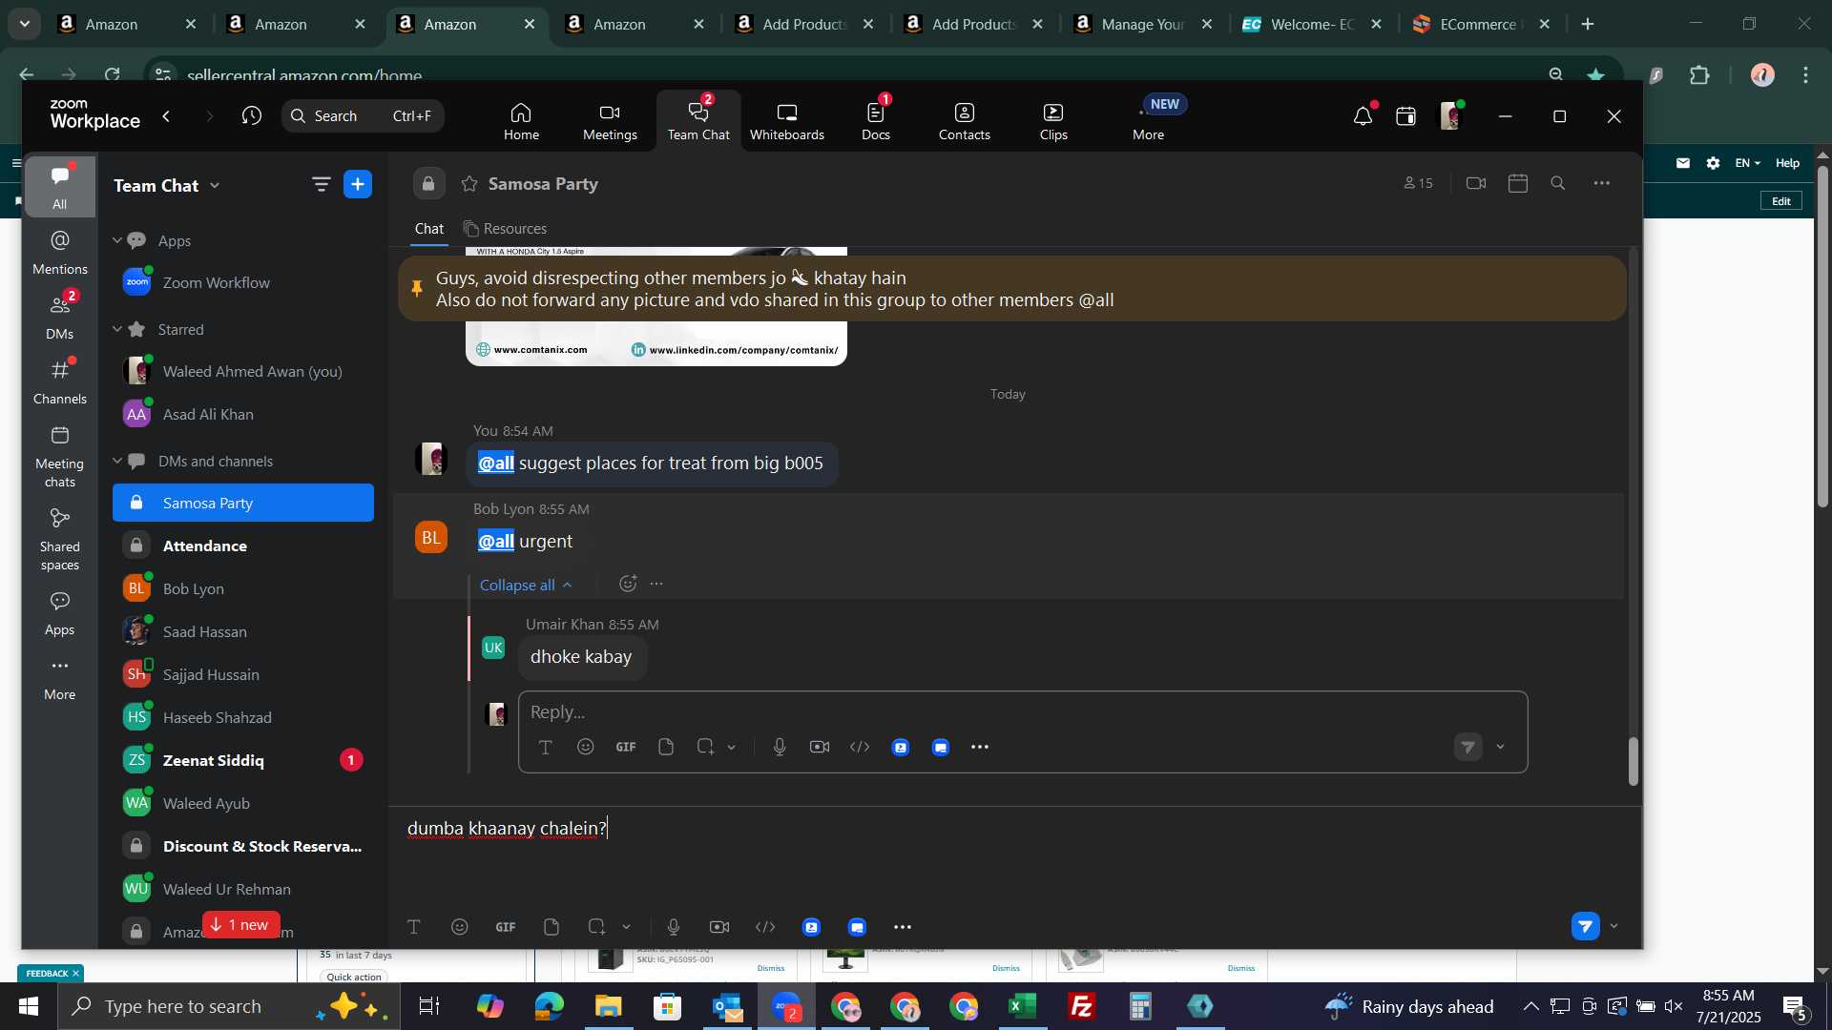Insert emoji in thread reply
The image size is (1832, 1030).
click(586, 747)
